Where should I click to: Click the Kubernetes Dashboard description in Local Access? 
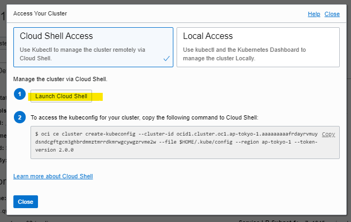244,54
